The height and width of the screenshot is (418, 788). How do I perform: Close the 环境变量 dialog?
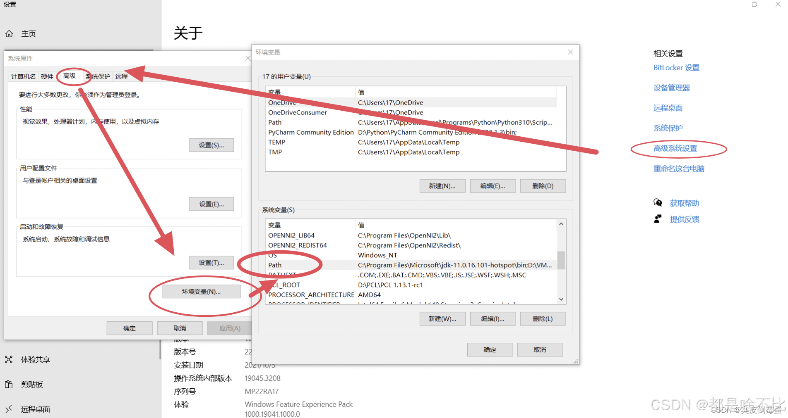pyautogui.click(x=570, y=52)
